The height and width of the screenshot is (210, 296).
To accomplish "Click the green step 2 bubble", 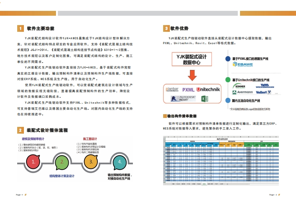I will click(x=62, y=162).
